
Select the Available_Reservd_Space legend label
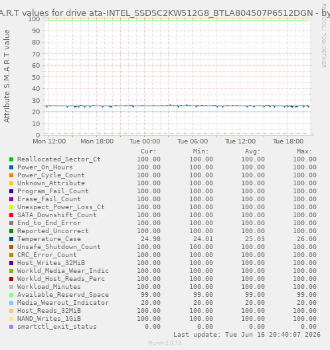coord(63,295)
